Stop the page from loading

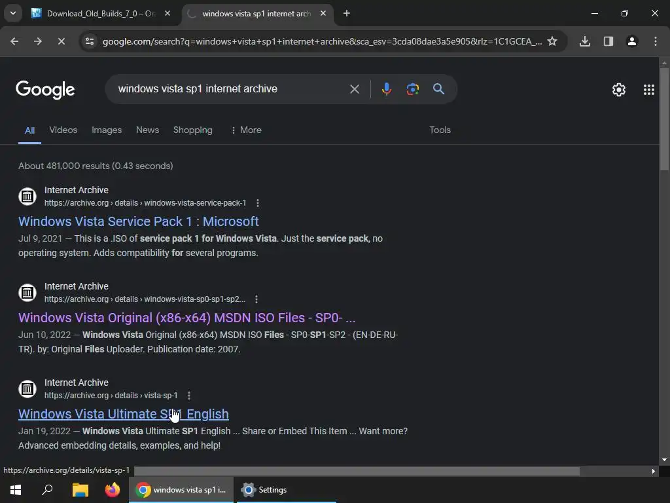click(x=61, y=41)
